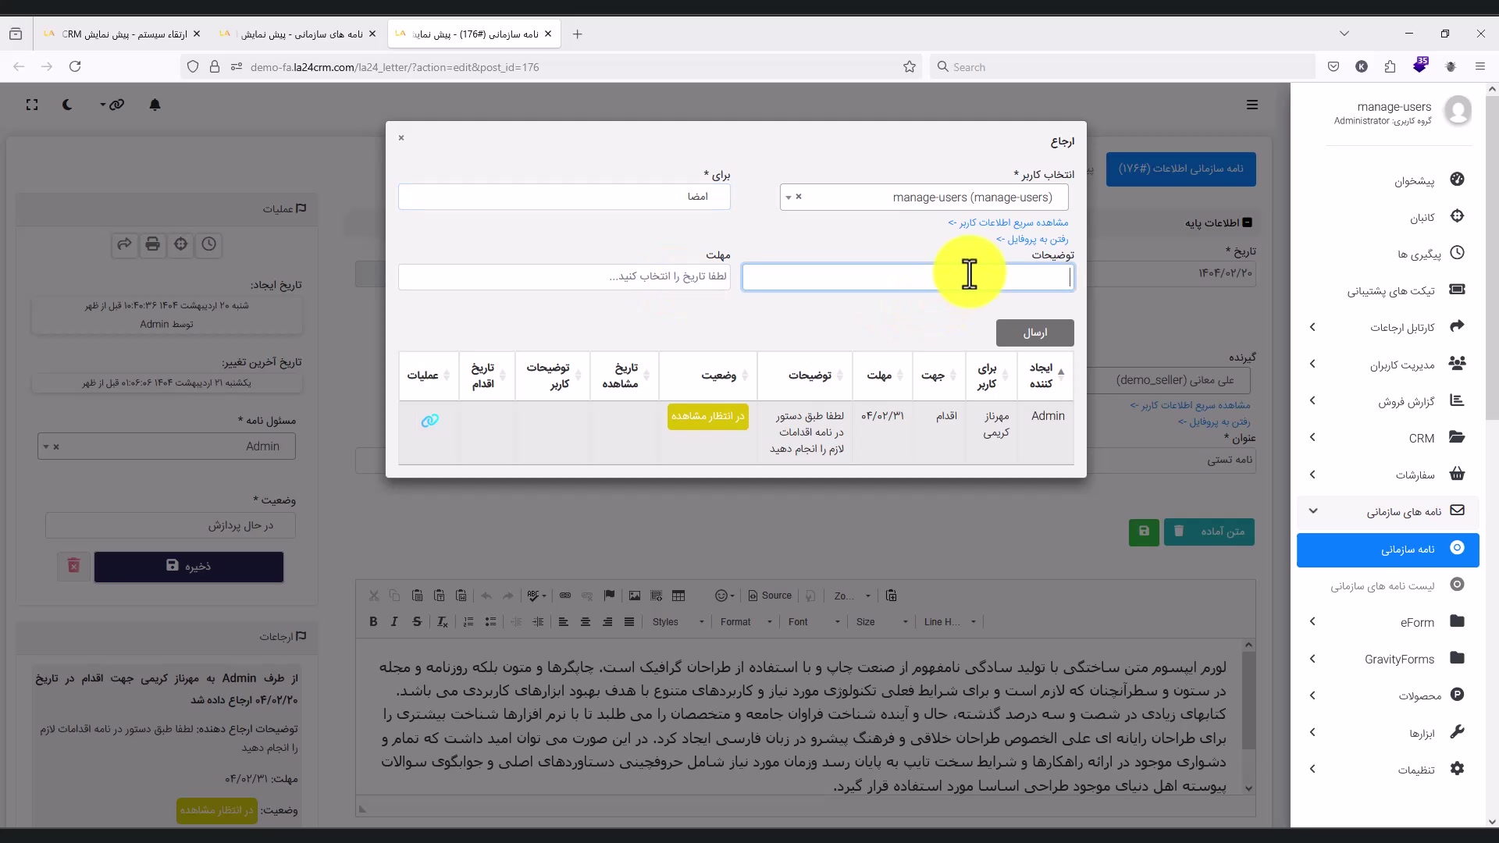Click the fullscreen expand icon
This screenshot has height=843, width=1499.
click(x=32, y=105)
